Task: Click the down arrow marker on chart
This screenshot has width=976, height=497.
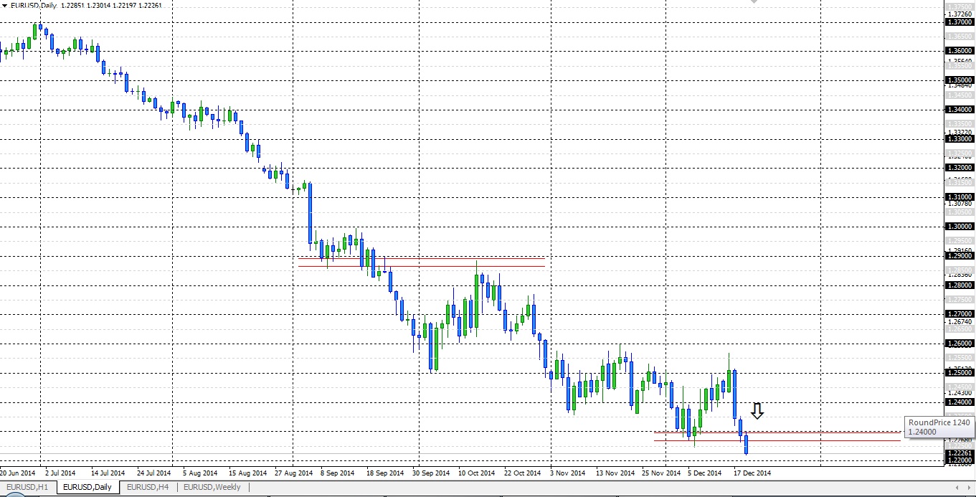Action: coord(757,411)
